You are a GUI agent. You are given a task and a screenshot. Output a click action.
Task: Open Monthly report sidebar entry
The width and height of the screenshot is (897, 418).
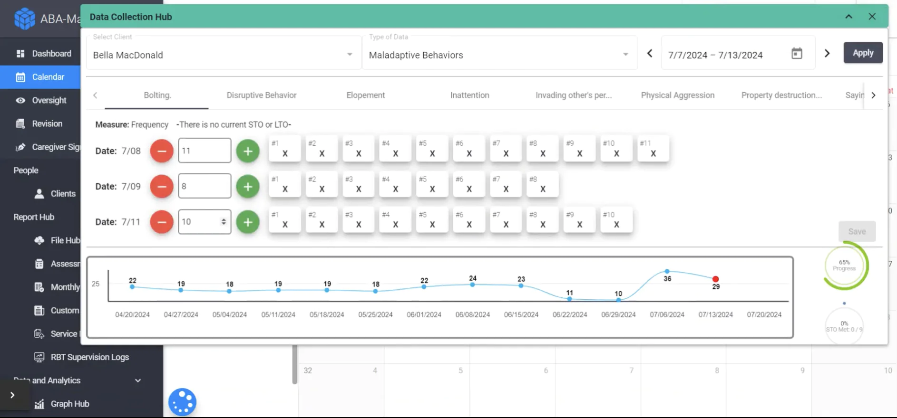coord(57,287)
